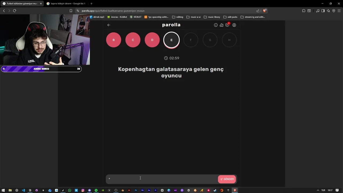Expand the editing bookmarks folder
The width and height of the screenshot is (343, 193).
tap(178, 17)
